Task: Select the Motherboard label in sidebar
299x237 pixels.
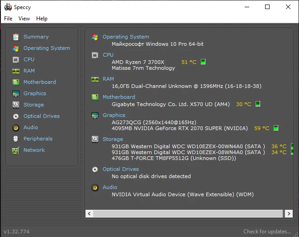Action: coord(40,82)
